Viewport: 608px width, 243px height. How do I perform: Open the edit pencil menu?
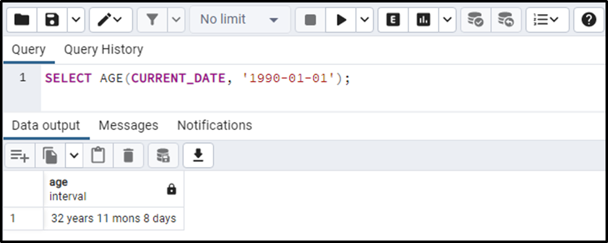pos(111,19)
